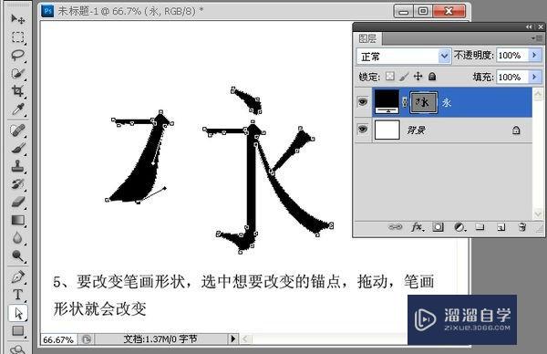Select the Brush tool
Viewport: 547px width, 354px height.
(x=18, y=149)
